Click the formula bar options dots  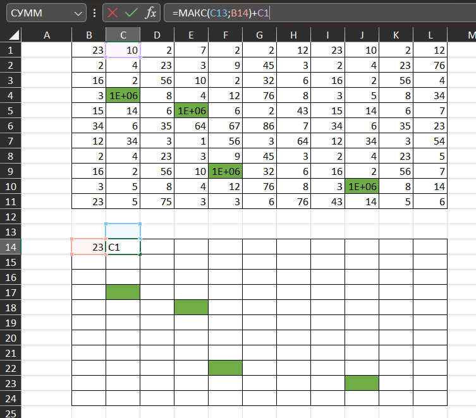pyautogui.click(x=94, y=13)
